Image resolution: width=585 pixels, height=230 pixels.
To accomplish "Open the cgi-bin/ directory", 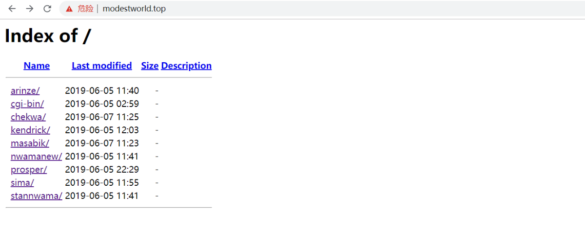I will [x=27, y=104].
